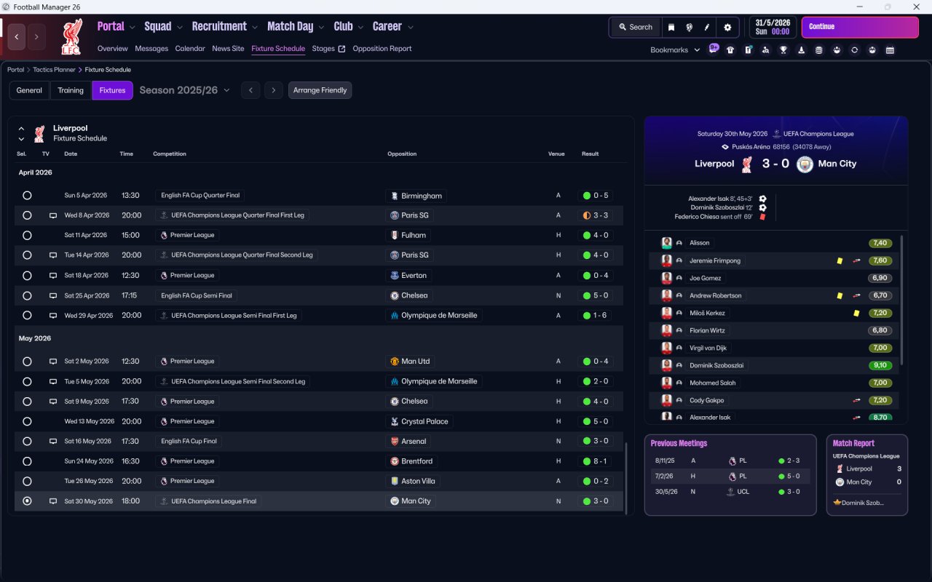Click the Liverpool crest in the header
Image resolution: width=932 pixels, height=582 pixels.
pos(71,36)
